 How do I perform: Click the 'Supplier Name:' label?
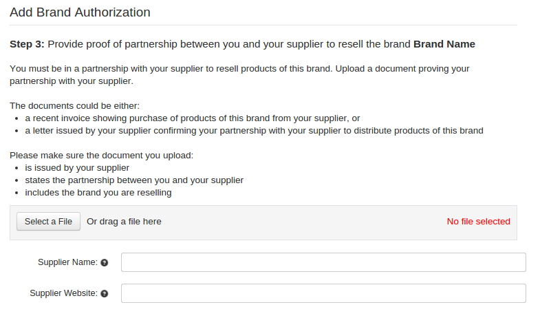[67, 262]
